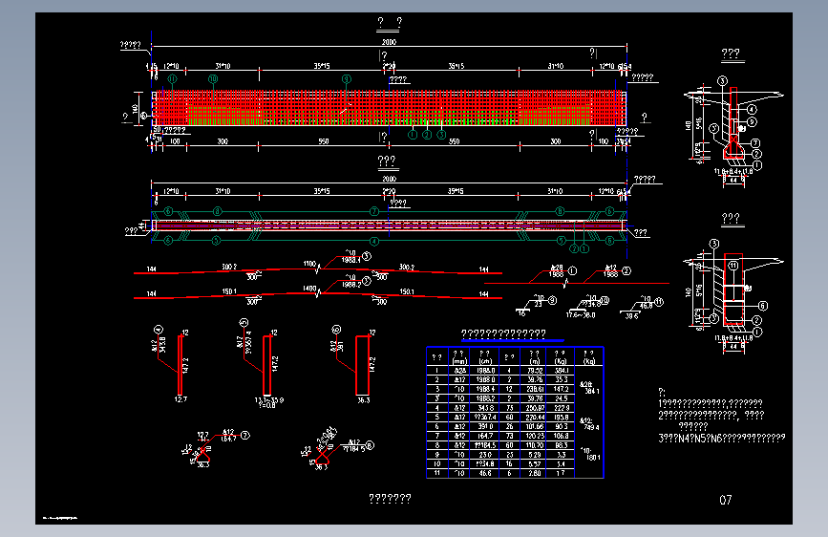Click the sheet number "07"
The width and height of the screenshot is (828, 537).
[x=726, y=500]
